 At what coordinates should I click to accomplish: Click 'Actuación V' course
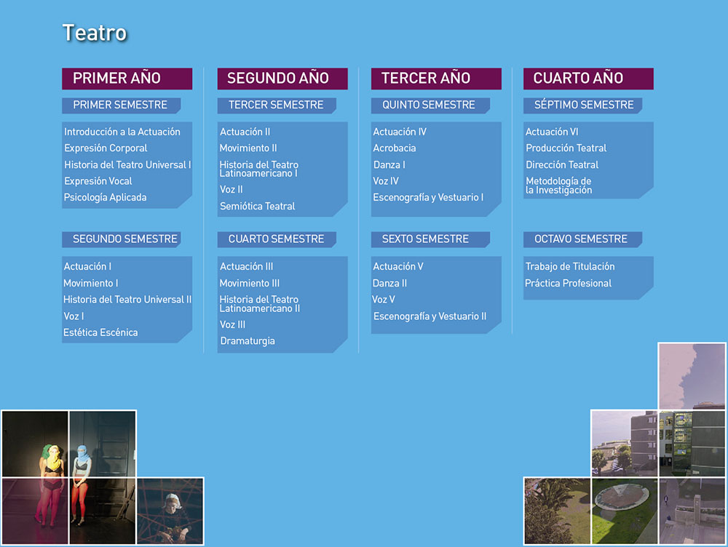pos(398,267)
